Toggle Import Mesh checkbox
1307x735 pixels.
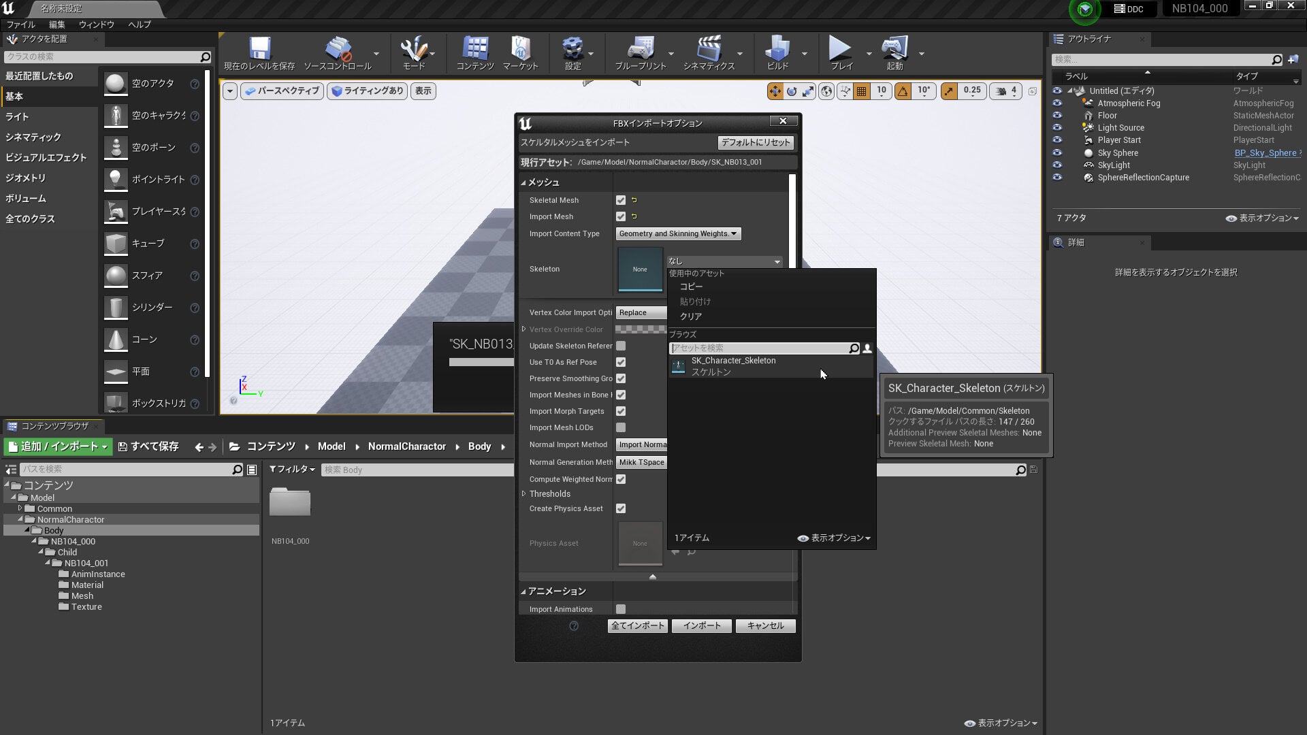[621, 216]
